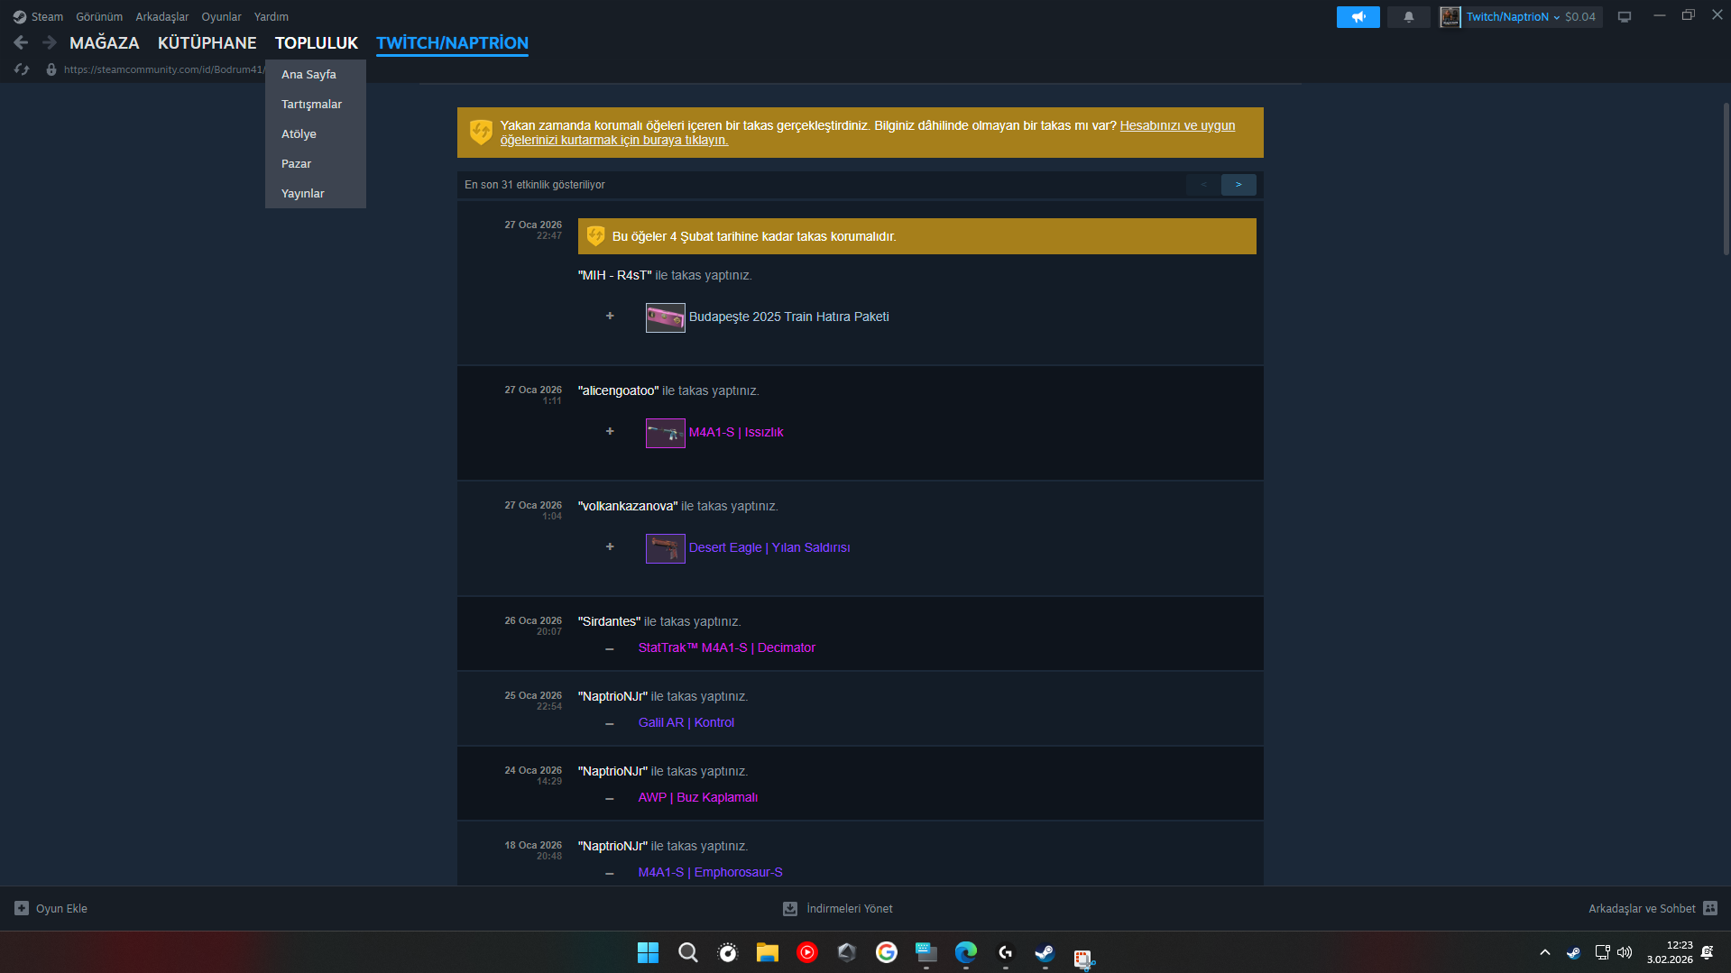The width and height of the screenshot is (1731, 973).
Task: Click the Steam icon in the system tray
Action: click(x=1573, y=952)
